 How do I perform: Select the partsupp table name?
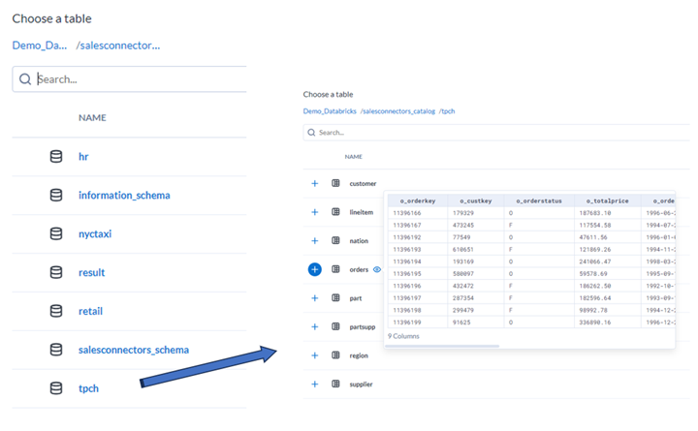pos(363,327)
